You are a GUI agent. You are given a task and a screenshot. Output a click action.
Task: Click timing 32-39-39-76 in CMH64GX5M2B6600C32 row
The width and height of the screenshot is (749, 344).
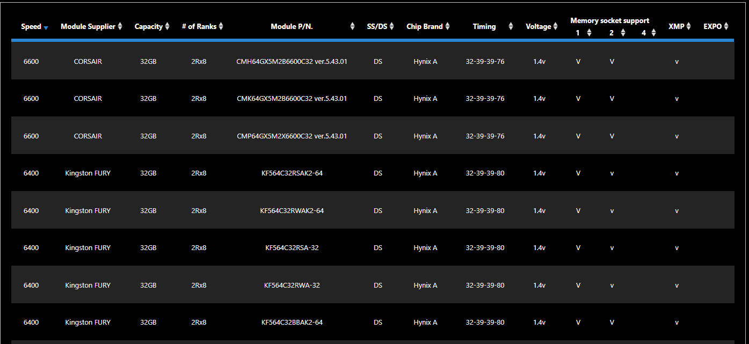click(x=485, y=62)
